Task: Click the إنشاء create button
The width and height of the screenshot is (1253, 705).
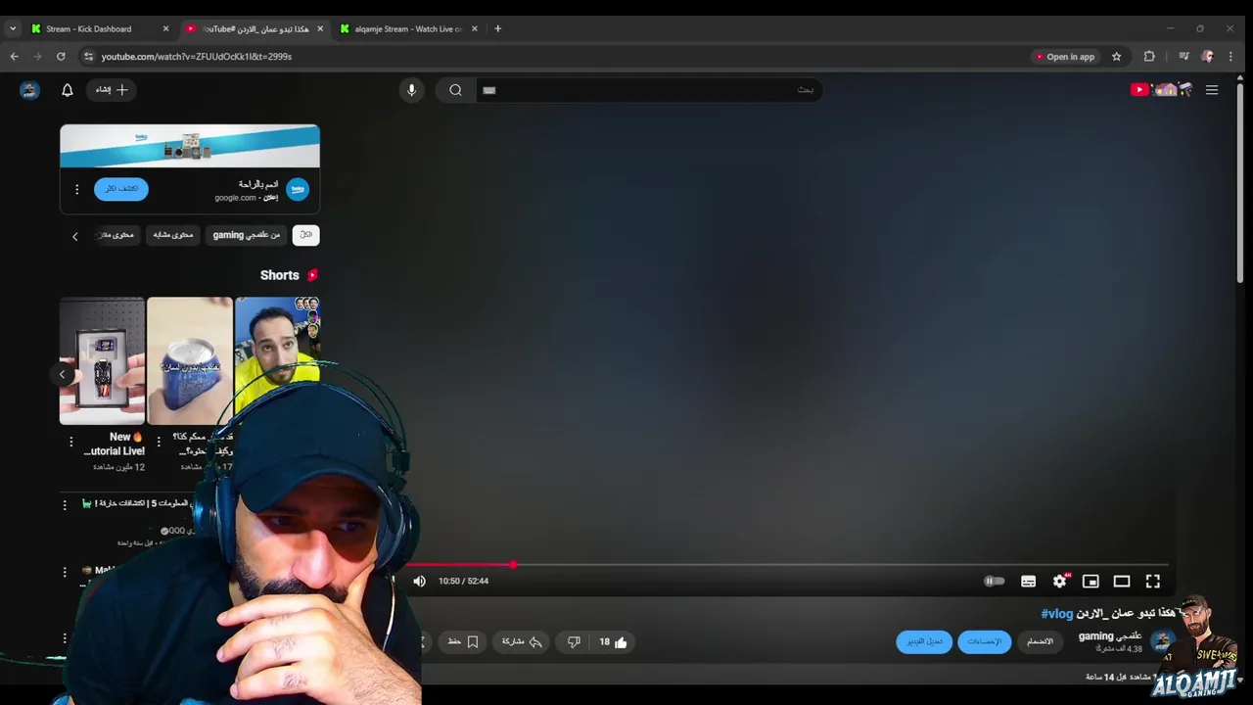Action: coord(111,90)
